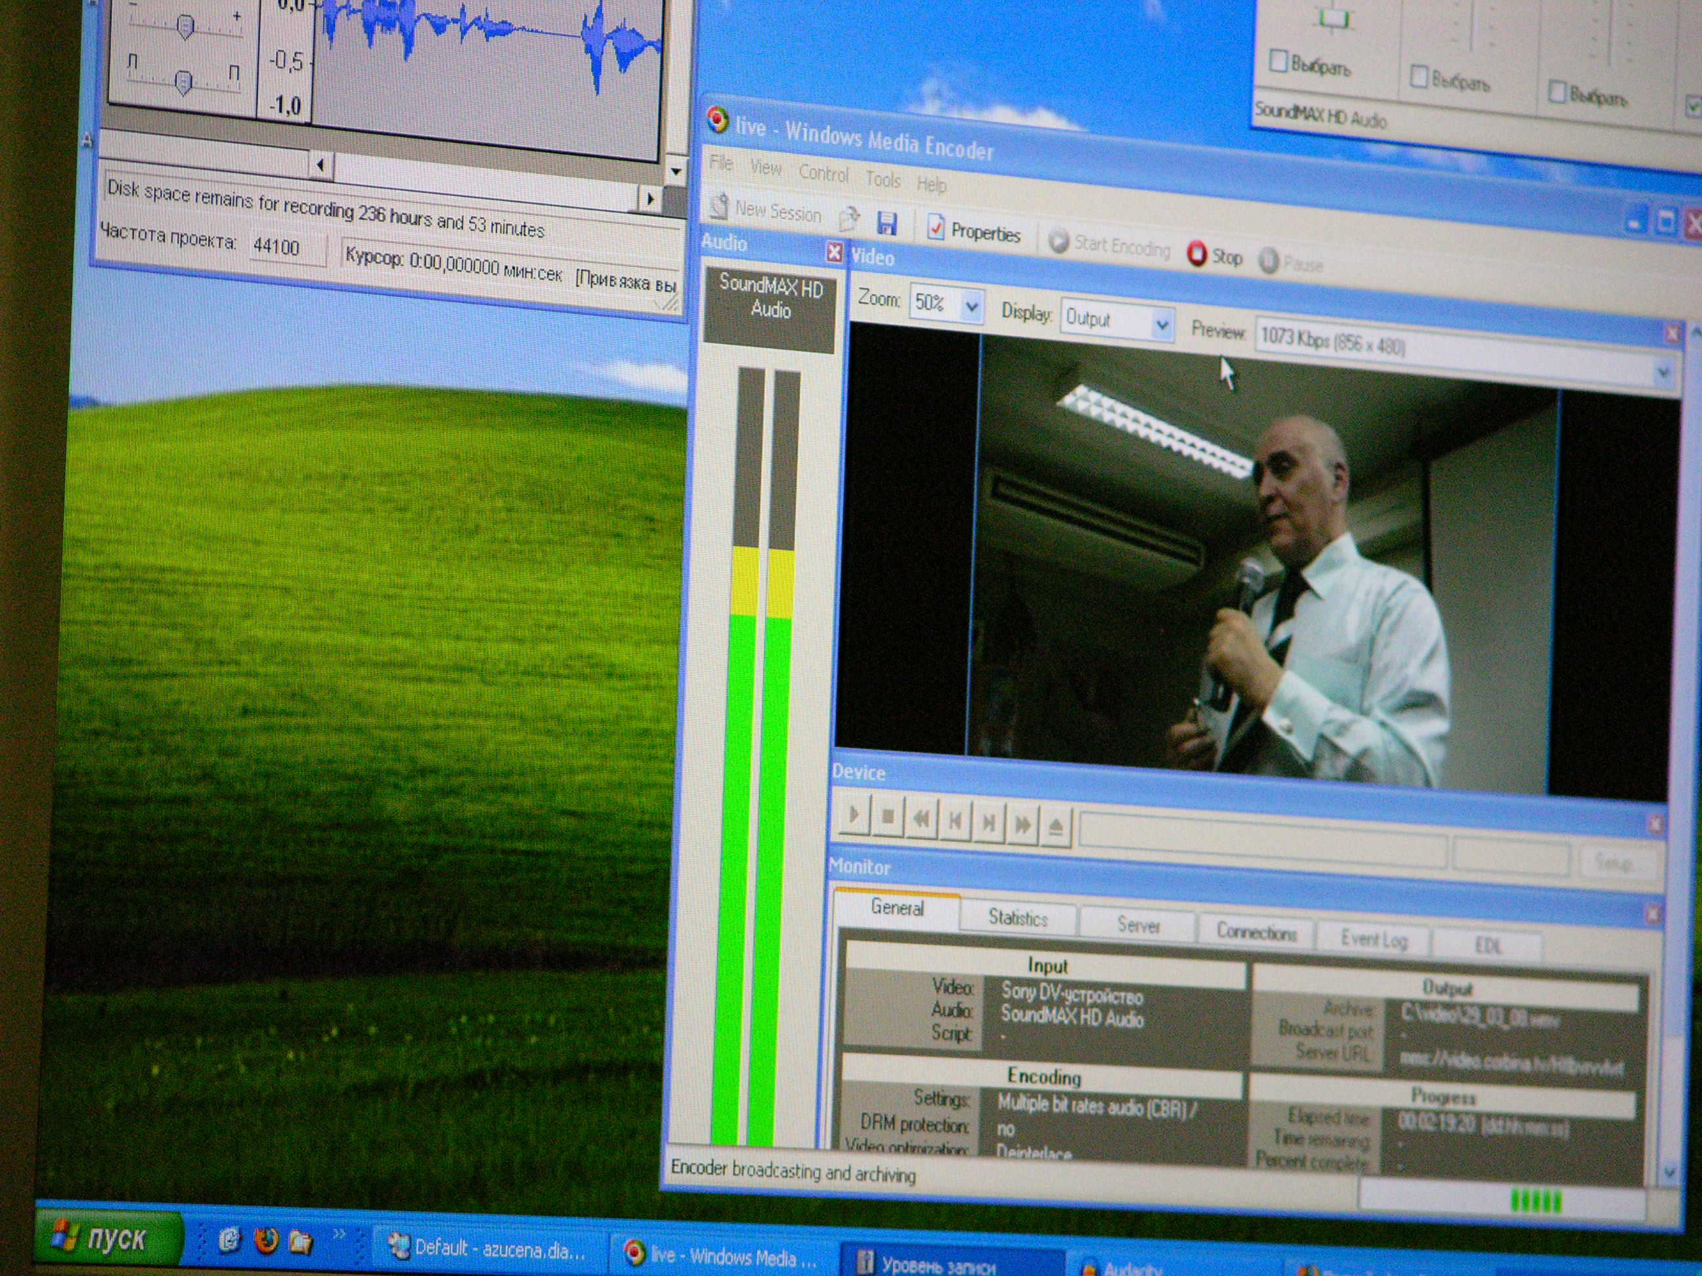Click the video preview of the speaker

tap(1262, 565)
